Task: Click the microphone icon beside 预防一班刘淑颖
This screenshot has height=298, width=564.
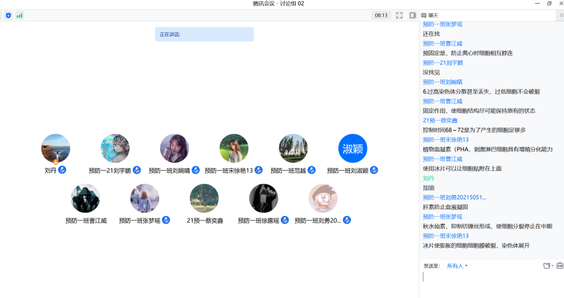Action: 374,170
